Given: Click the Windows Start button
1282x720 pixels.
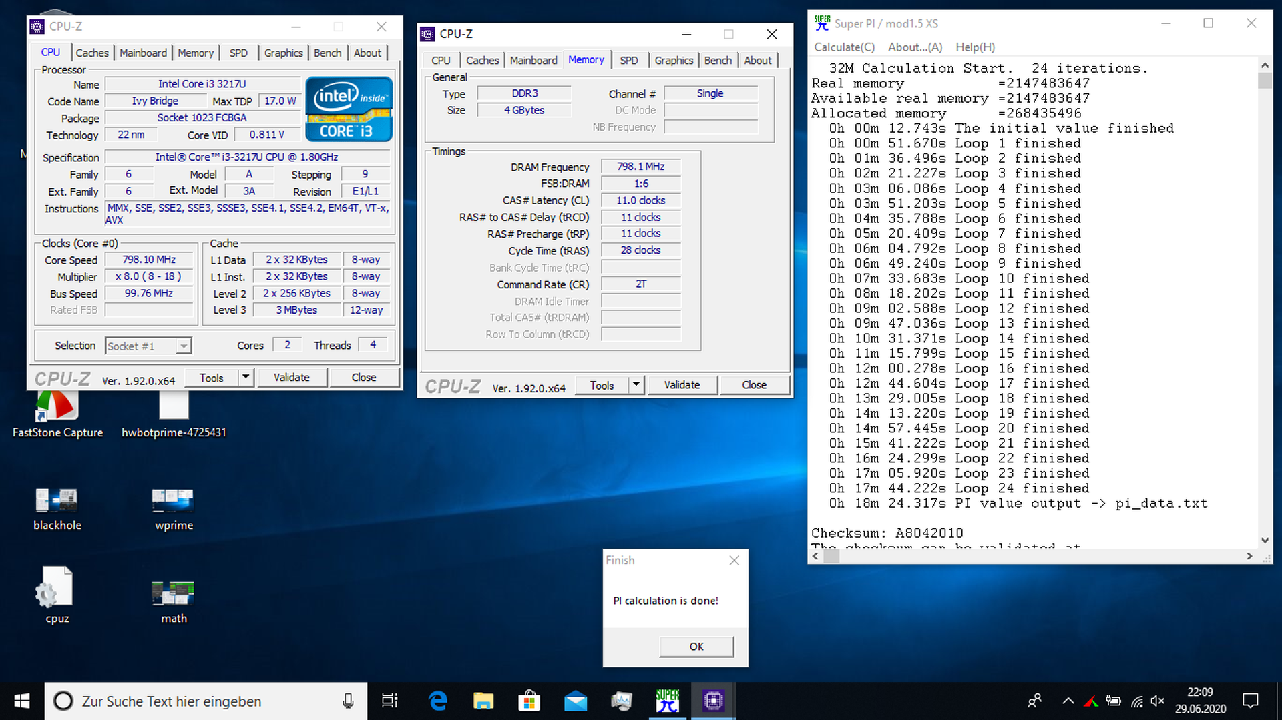Looking at the screenshot, I should point(22,701).
